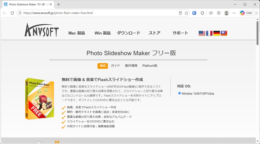Image resolution: width=260 pixels, height=144 pixels.
Task: Switch to English via US flag
Action: click(x=202, y=33)
